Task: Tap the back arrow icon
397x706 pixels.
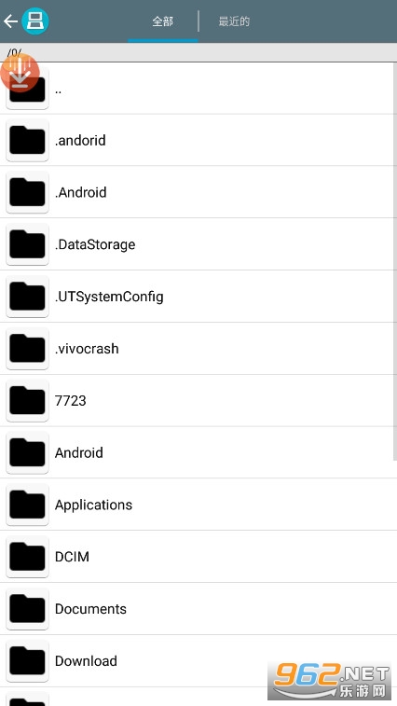Action: (10, 21)
